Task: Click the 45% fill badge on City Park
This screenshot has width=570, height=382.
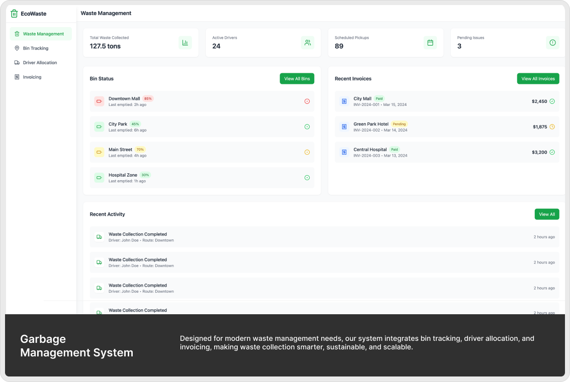Action: click(x=135, y=124)
